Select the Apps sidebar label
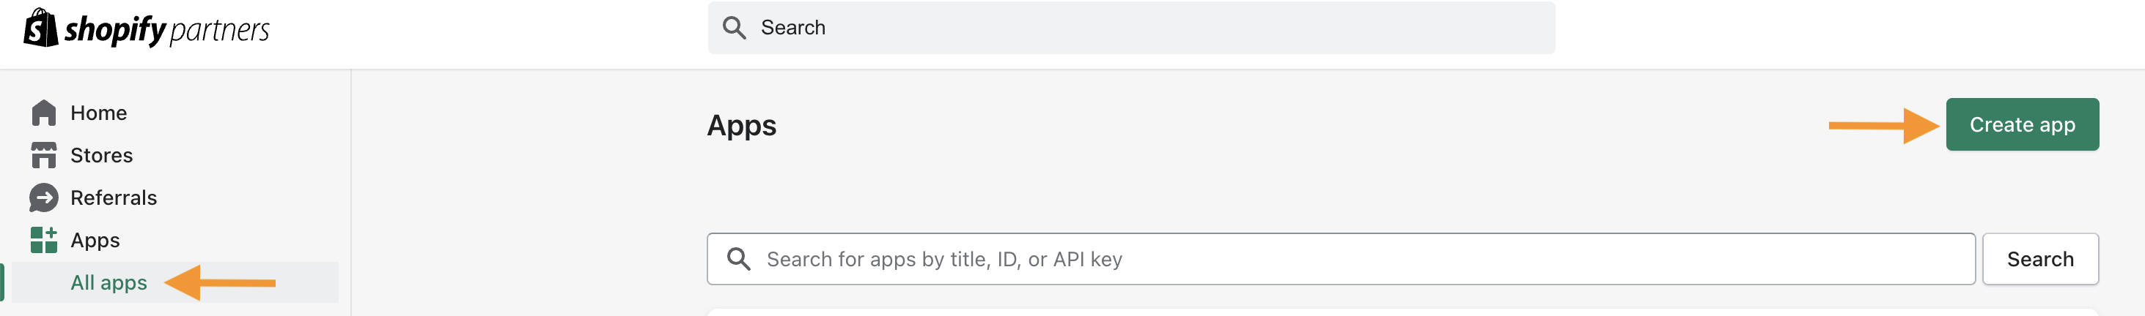 [95, 241]
